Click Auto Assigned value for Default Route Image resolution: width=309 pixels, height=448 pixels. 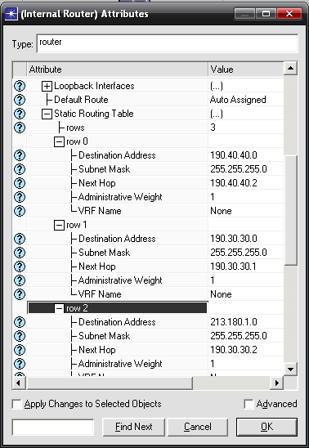click(x=238, y=100)
